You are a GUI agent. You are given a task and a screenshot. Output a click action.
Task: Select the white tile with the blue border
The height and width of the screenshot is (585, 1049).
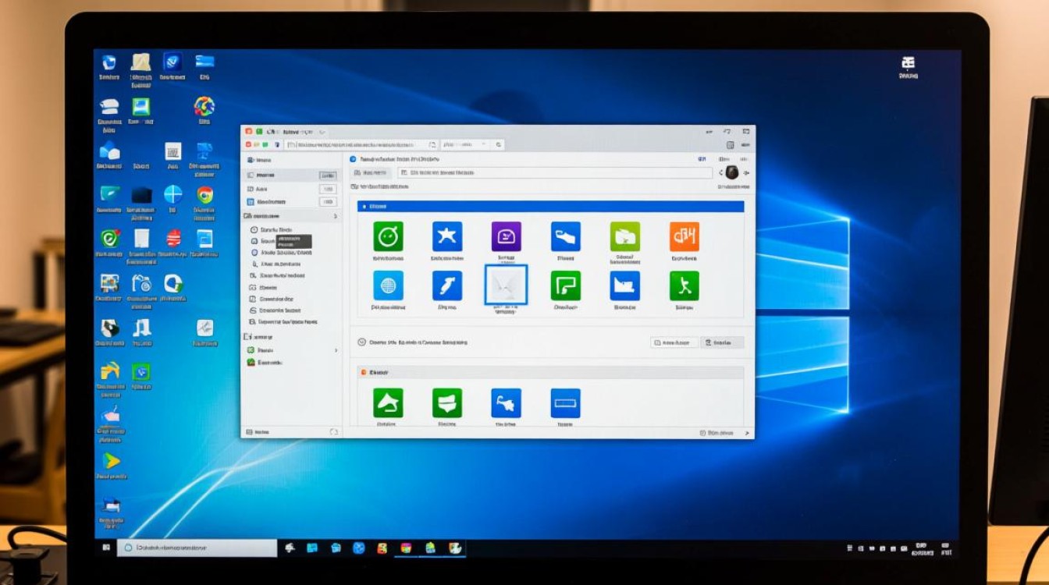click(x=506, y=285)
